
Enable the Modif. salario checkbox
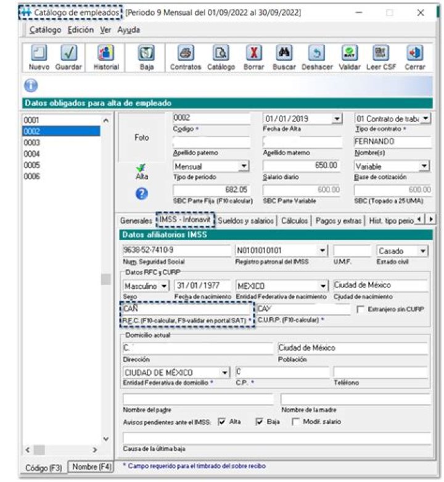coord(296,422)
